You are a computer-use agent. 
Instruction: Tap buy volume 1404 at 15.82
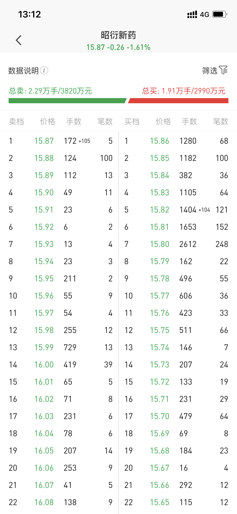tap(188, 210)
